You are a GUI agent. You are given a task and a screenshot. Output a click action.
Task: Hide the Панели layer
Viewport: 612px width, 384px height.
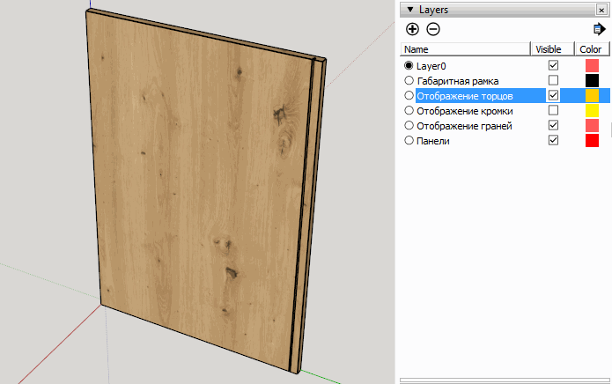(553, 140)
